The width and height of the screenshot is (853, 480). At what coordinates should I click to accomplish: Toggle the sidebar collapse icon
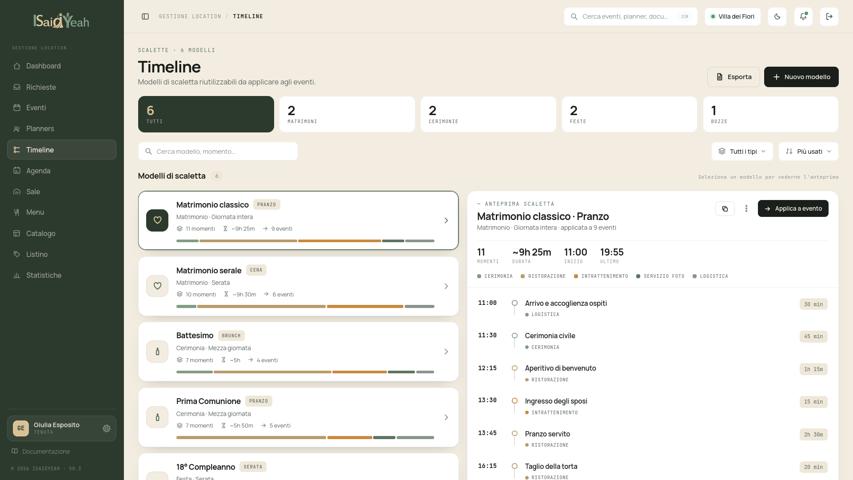145,16
